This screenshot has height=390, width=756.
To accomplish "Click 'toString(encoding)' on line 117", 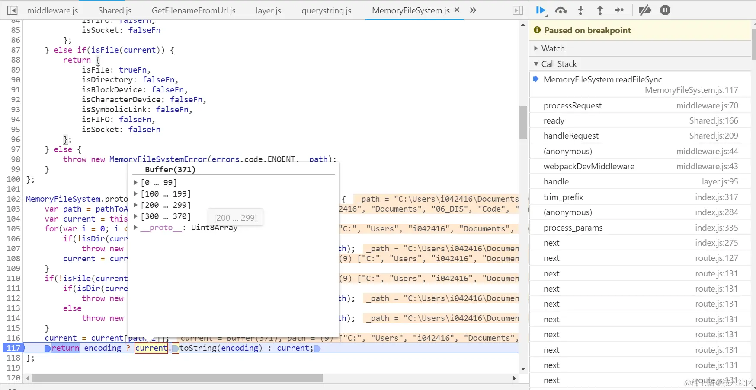I will pyautogui.click(x=221, y=348).
